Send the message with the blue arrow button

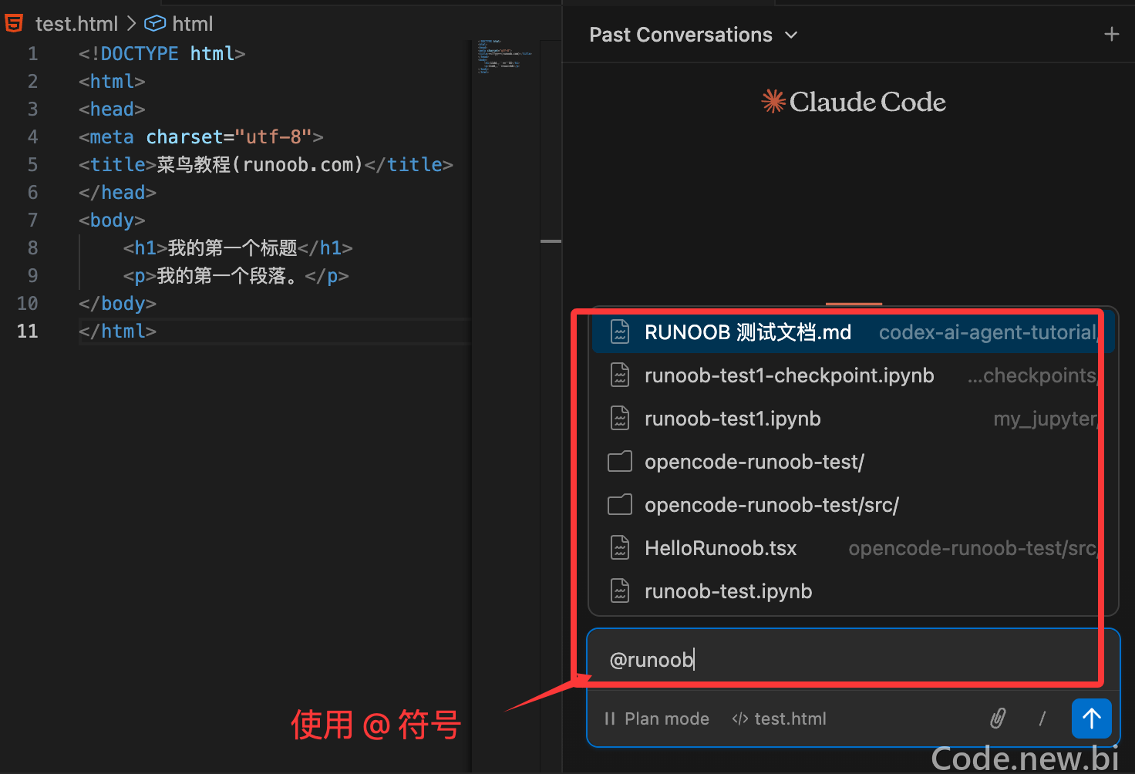1092,718
